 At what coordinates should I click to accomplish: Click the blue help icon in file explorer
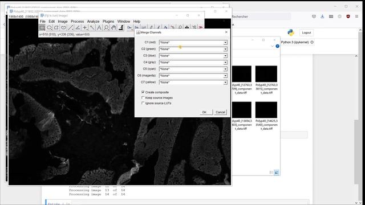277,46
